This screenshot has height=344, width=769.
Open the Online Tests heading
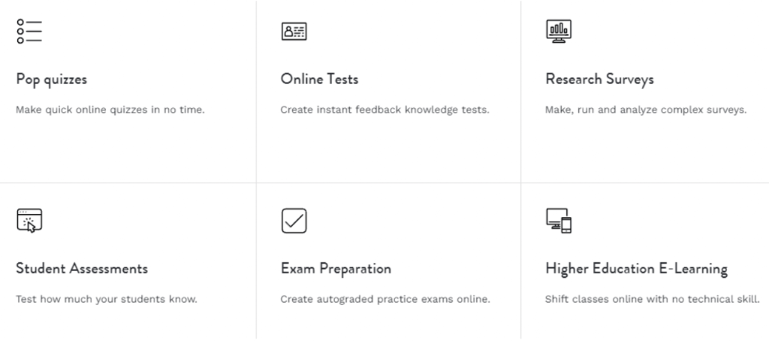(x=319, y=79)
